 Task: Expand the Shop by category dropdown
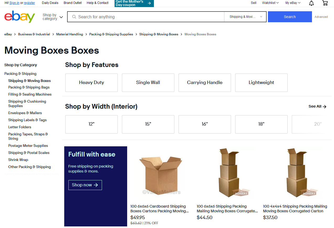coord(52,16)
